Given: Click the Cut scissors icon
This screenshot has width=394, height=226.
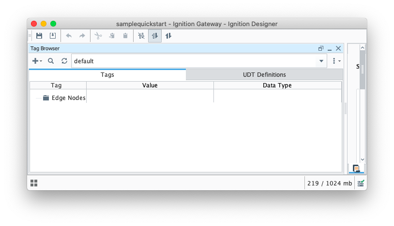Looking at the screenshot, I should [x=98, y=36].
